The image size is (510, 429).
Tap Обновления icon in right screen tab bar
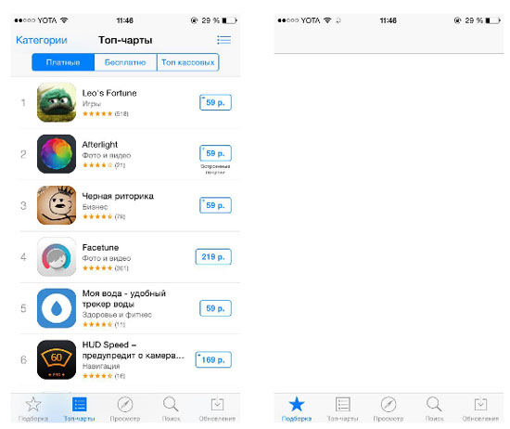(480, 409)
